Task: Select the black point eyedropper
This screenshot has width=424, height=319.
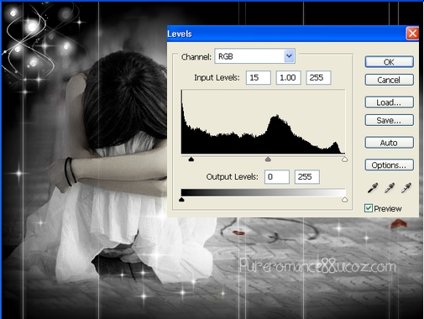Action: [x=373, y=188]
